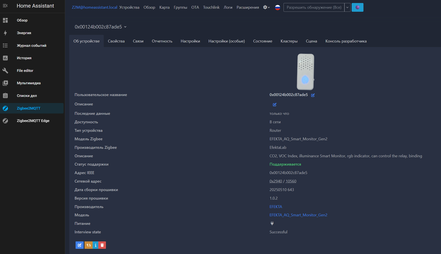Click the orange reconfigure device button

89,245
